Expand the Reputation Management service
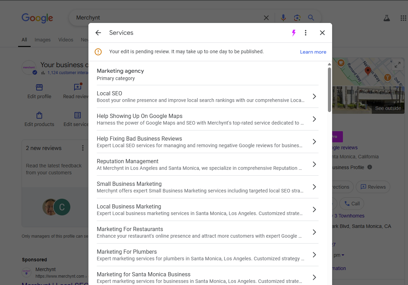 (x=207, y=164)
